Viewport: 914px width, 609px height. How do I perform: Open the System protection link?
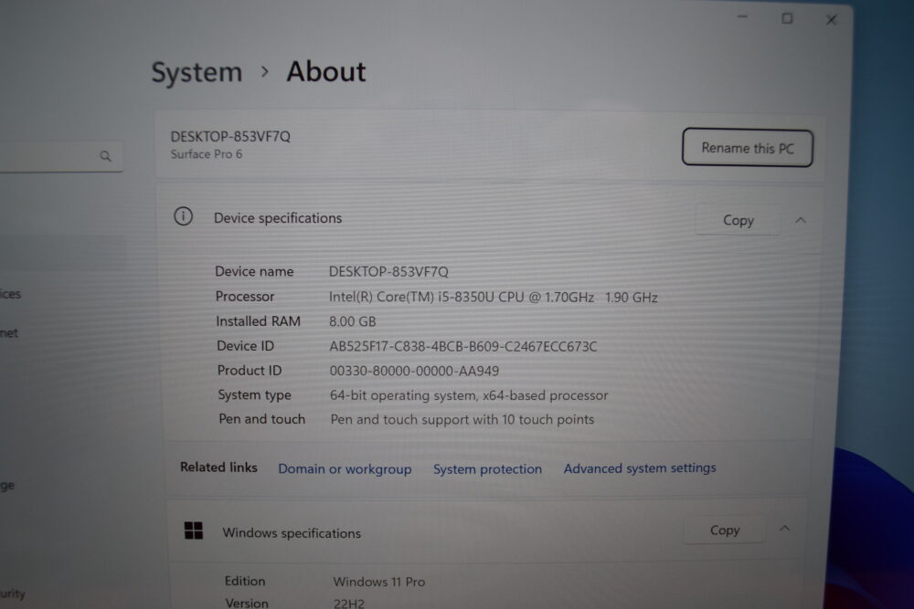point(487,468)
